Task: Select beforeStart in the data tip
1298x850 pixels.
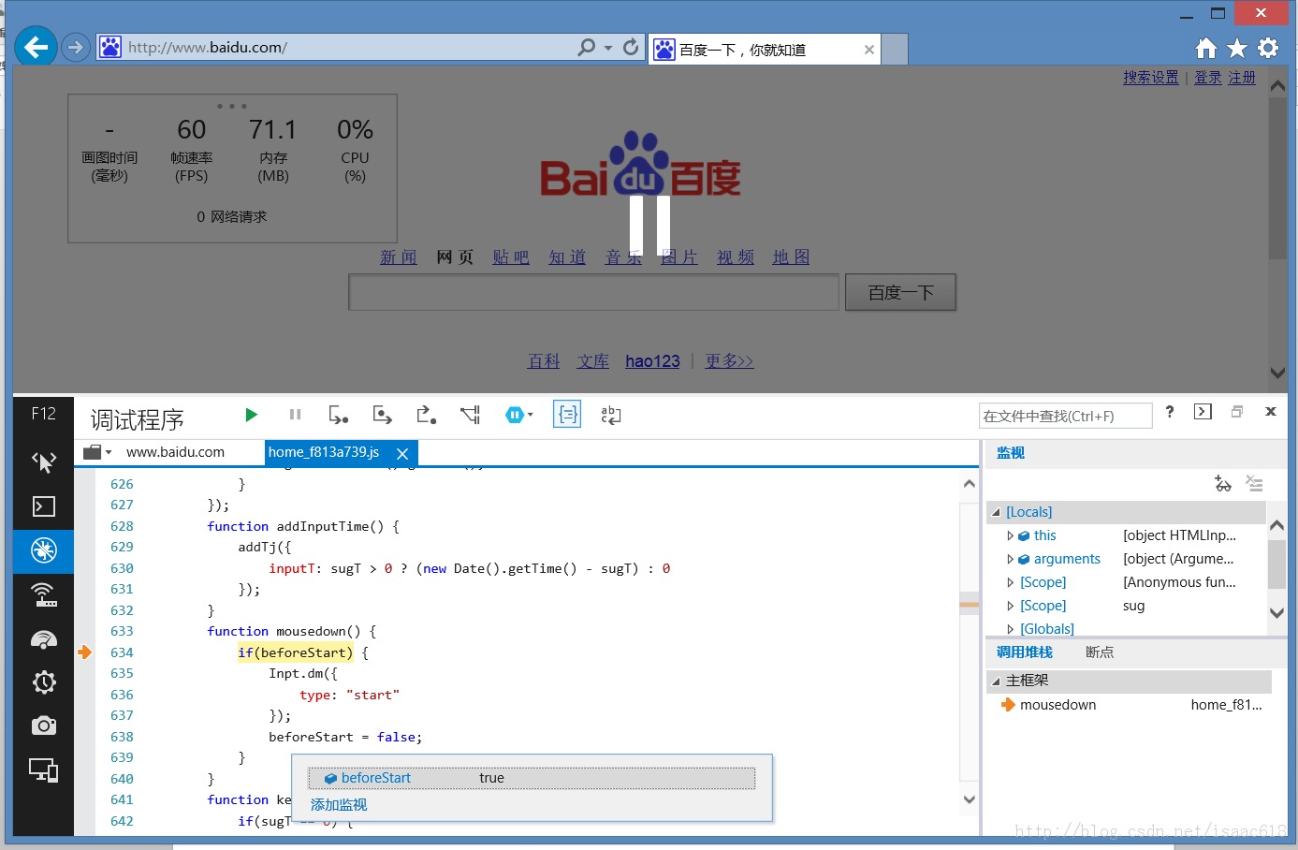Action: (531, 778)
